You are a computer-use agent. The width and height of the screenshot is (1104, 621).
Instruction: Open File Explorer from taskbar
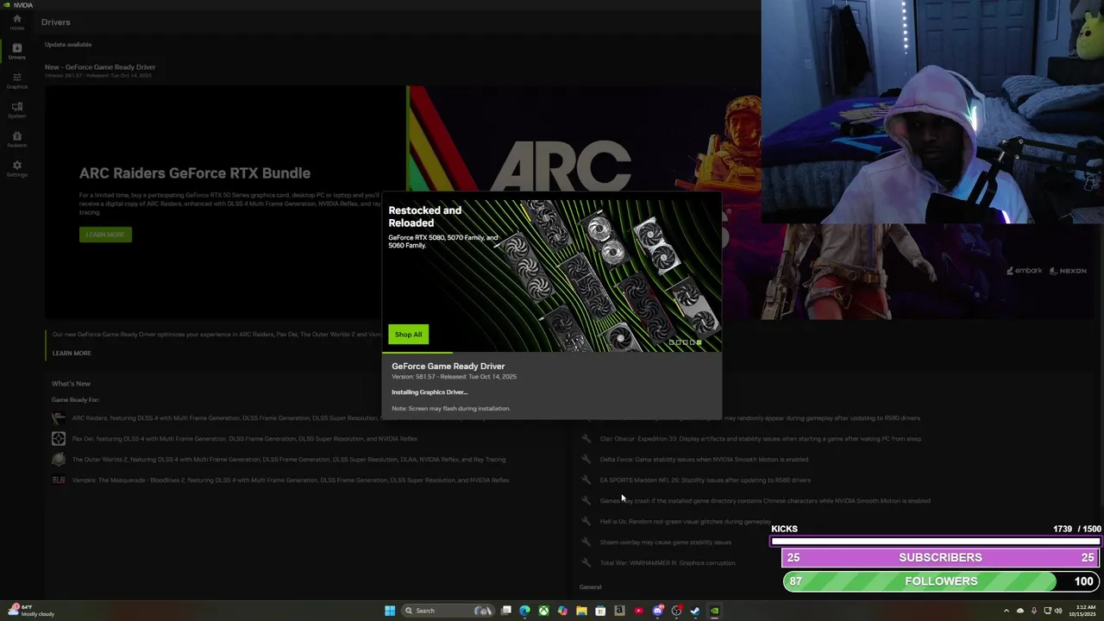coord(581,611)
